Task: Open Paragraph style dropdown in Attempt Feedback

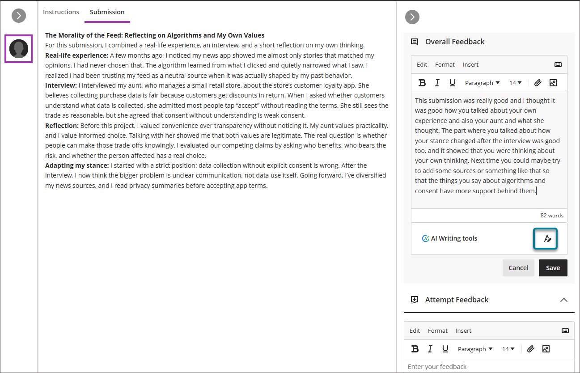Action: pyautogui.click(x=475, y=349)
